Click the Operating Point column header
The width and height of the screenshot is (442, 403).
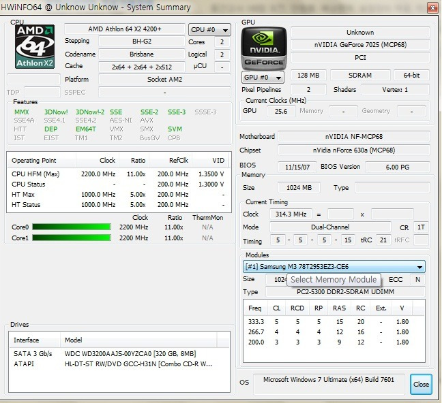pyautogui.click(x=42, y=161)
